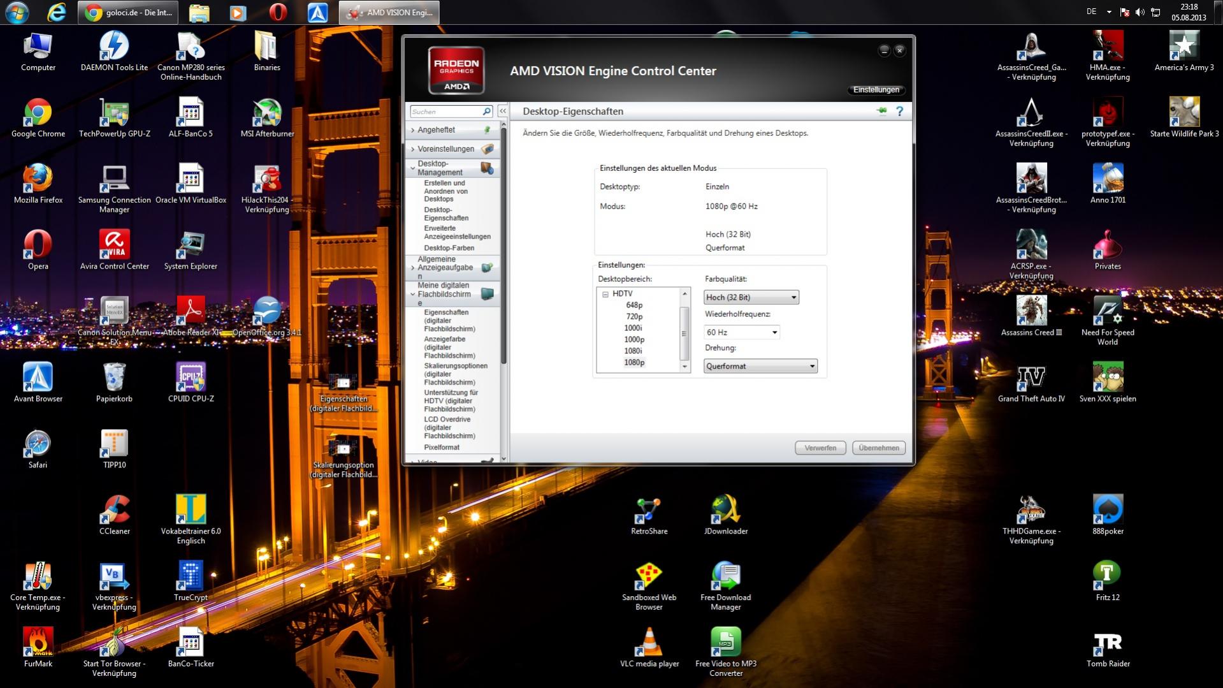Click the Übernehmen button
Viewport: 1223px width, 688px height.
pos(879,448)
